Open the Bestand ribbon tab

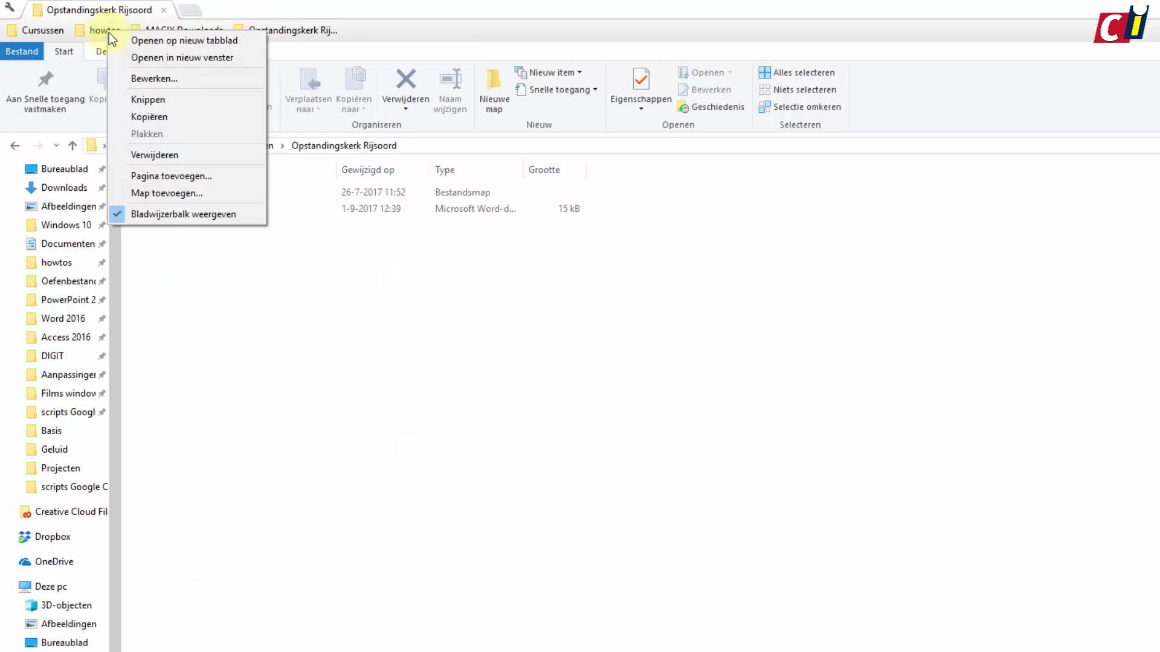click(x=22, y=51)
